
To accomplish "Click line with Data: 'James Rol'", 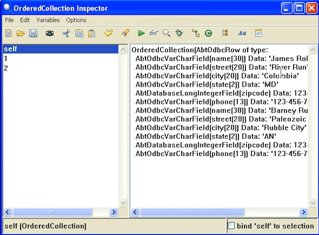I will coord(221,59).
